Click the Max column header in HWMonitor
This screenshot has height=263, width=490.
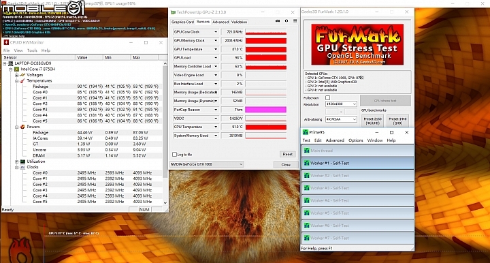pyautogui.click(x=145, y=57)
